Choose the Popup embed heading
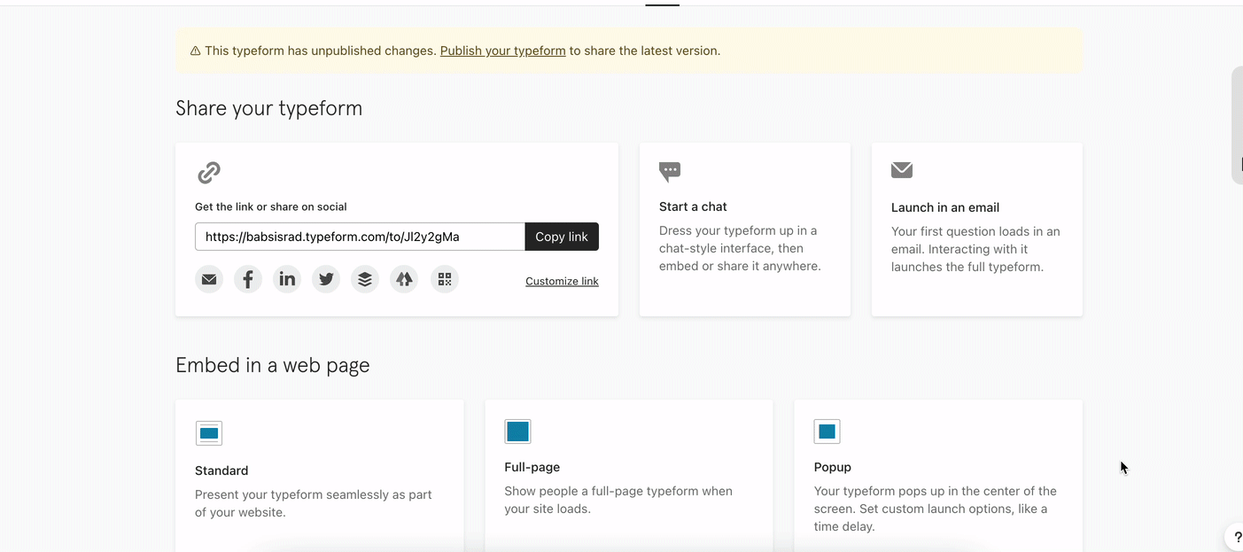Screen dimensions: 1243x552 [x=833, y=467]
